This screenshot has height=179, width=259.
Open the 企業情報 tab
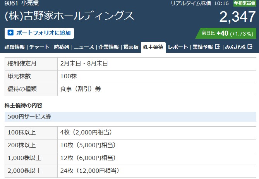click(x=108, y=47)
